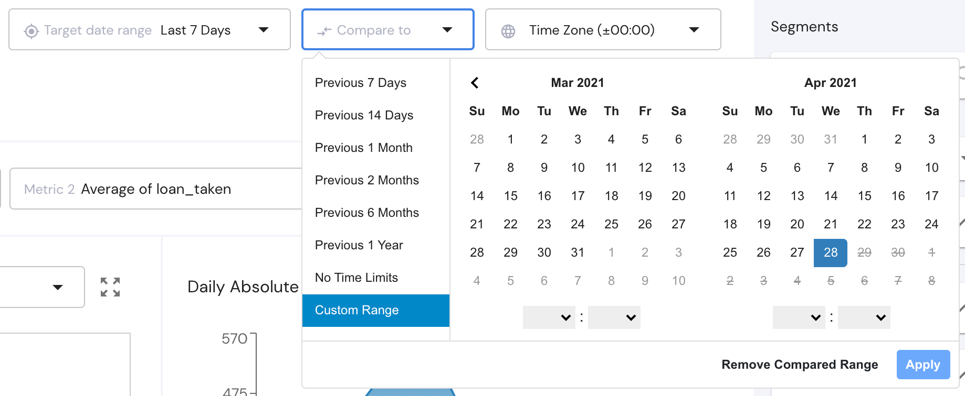
Task: Select Previous 6 Months preset
Action: [x=376, y=213]
